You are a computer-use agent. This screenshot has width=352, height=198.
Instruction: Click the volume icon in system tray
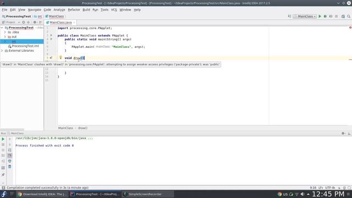[x=302, y=194]
